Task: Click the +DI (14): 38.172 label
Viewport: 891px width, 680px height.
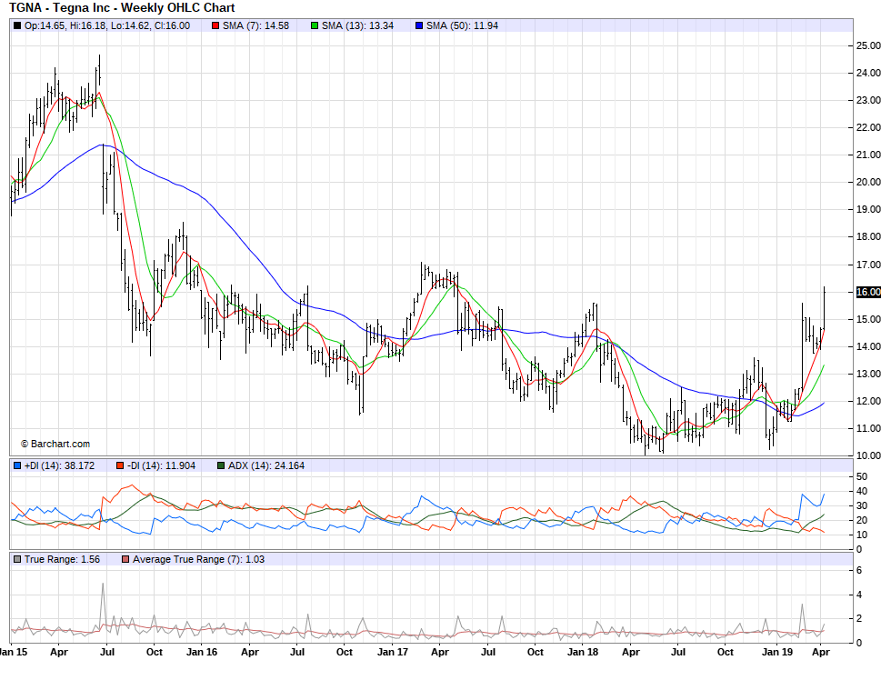Action: pyautogui.click(x=60, y=465)
